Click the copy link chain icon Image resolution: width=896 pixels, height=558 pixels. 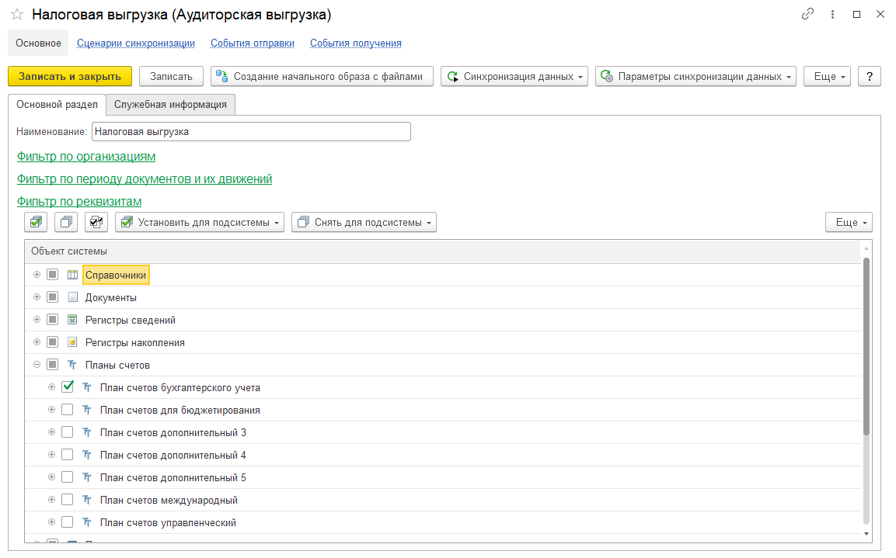point(808,15)
